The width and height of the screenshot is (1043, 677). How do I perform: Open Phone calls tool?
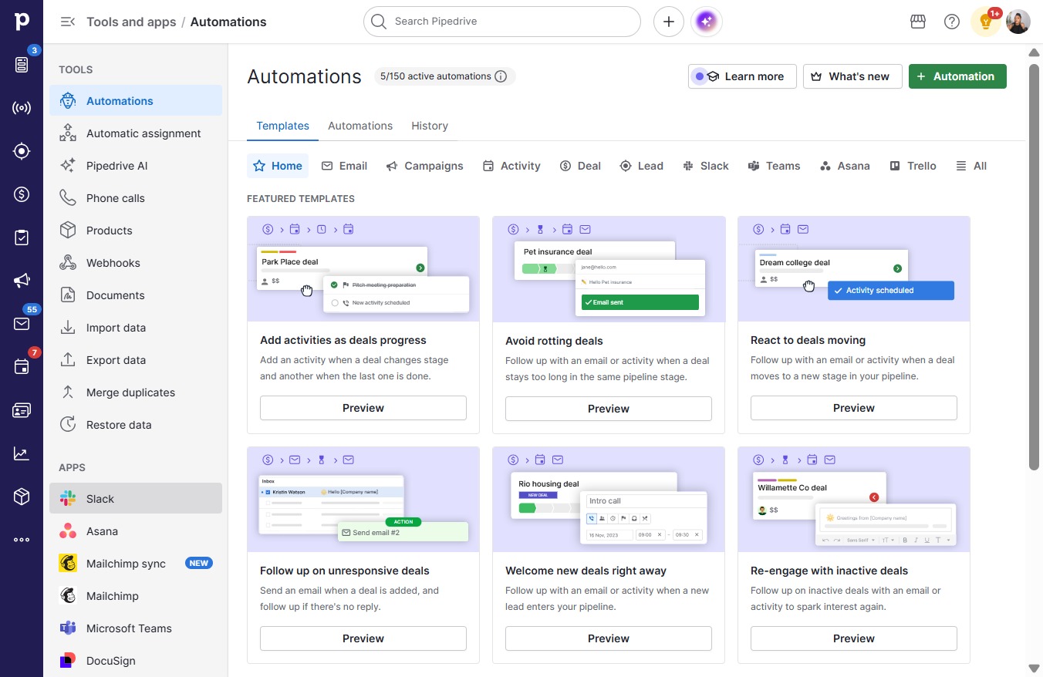[136, 198]
